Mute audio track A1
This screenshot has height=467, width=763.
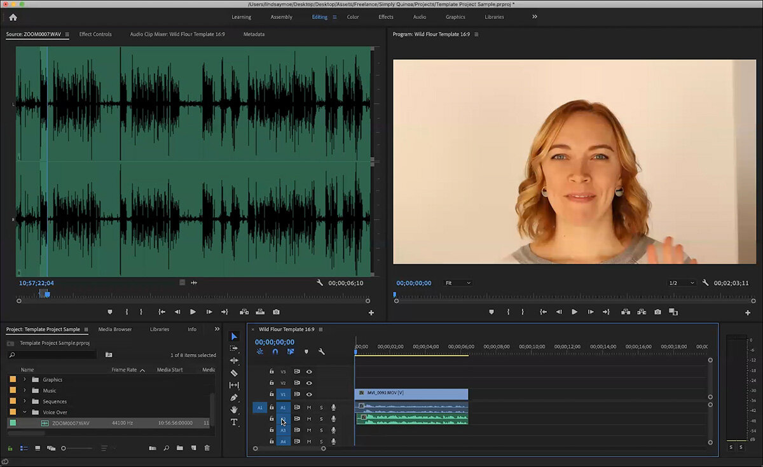pyautogui.click(x=309, y=408)
